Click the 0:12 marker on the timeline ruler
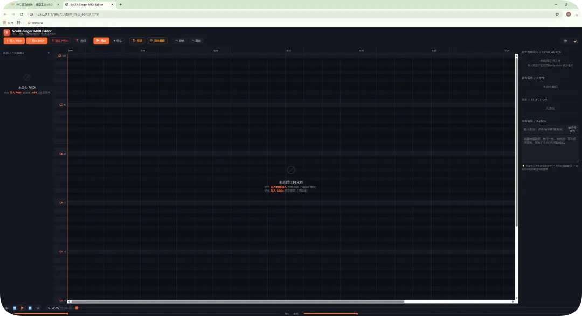 pyautogui.click(x=289, y=51)
